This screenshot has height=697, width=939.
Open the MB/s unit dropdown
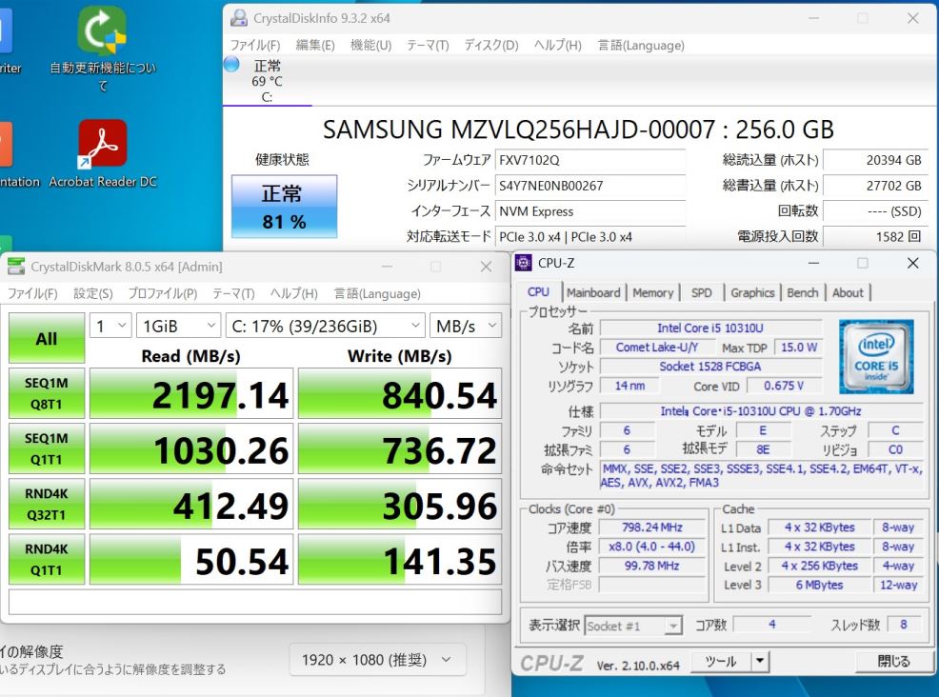click(466, 326)
